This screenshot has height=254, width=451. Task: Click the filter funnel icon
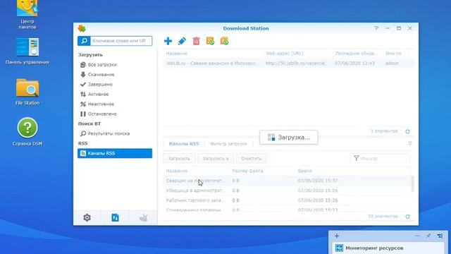[357, 158]
